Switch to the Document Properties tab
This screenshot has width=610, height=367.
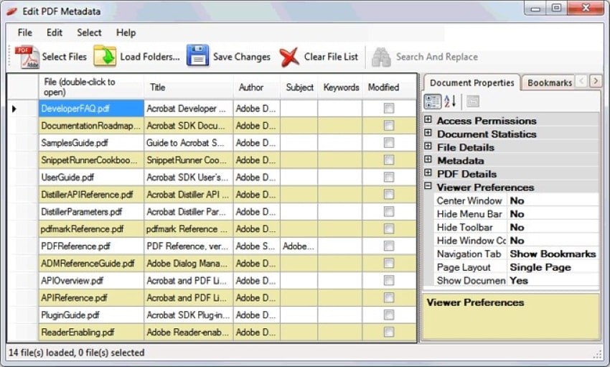(472, 83)
